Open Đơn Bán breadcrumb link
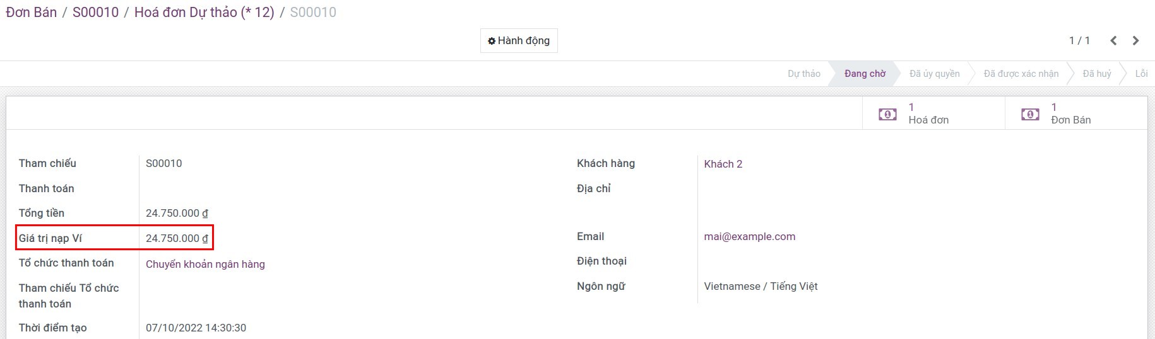This screenshot has height=339, width=1155. pyautogui.click(x=32, y=13)
